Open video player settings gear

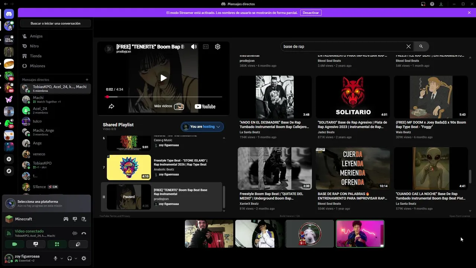218,47
